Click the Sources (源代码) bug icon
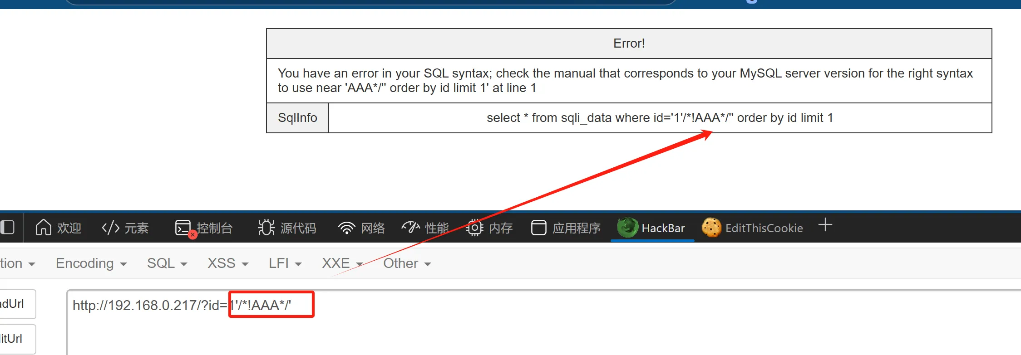Image resolution: width=1021 pixels, height=355 pixels. (266, 228)
